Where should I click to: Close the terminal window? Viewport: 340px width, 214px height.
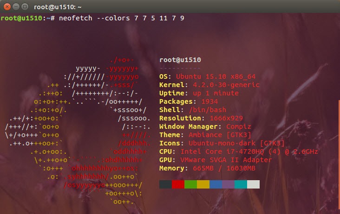click(7, 7)
